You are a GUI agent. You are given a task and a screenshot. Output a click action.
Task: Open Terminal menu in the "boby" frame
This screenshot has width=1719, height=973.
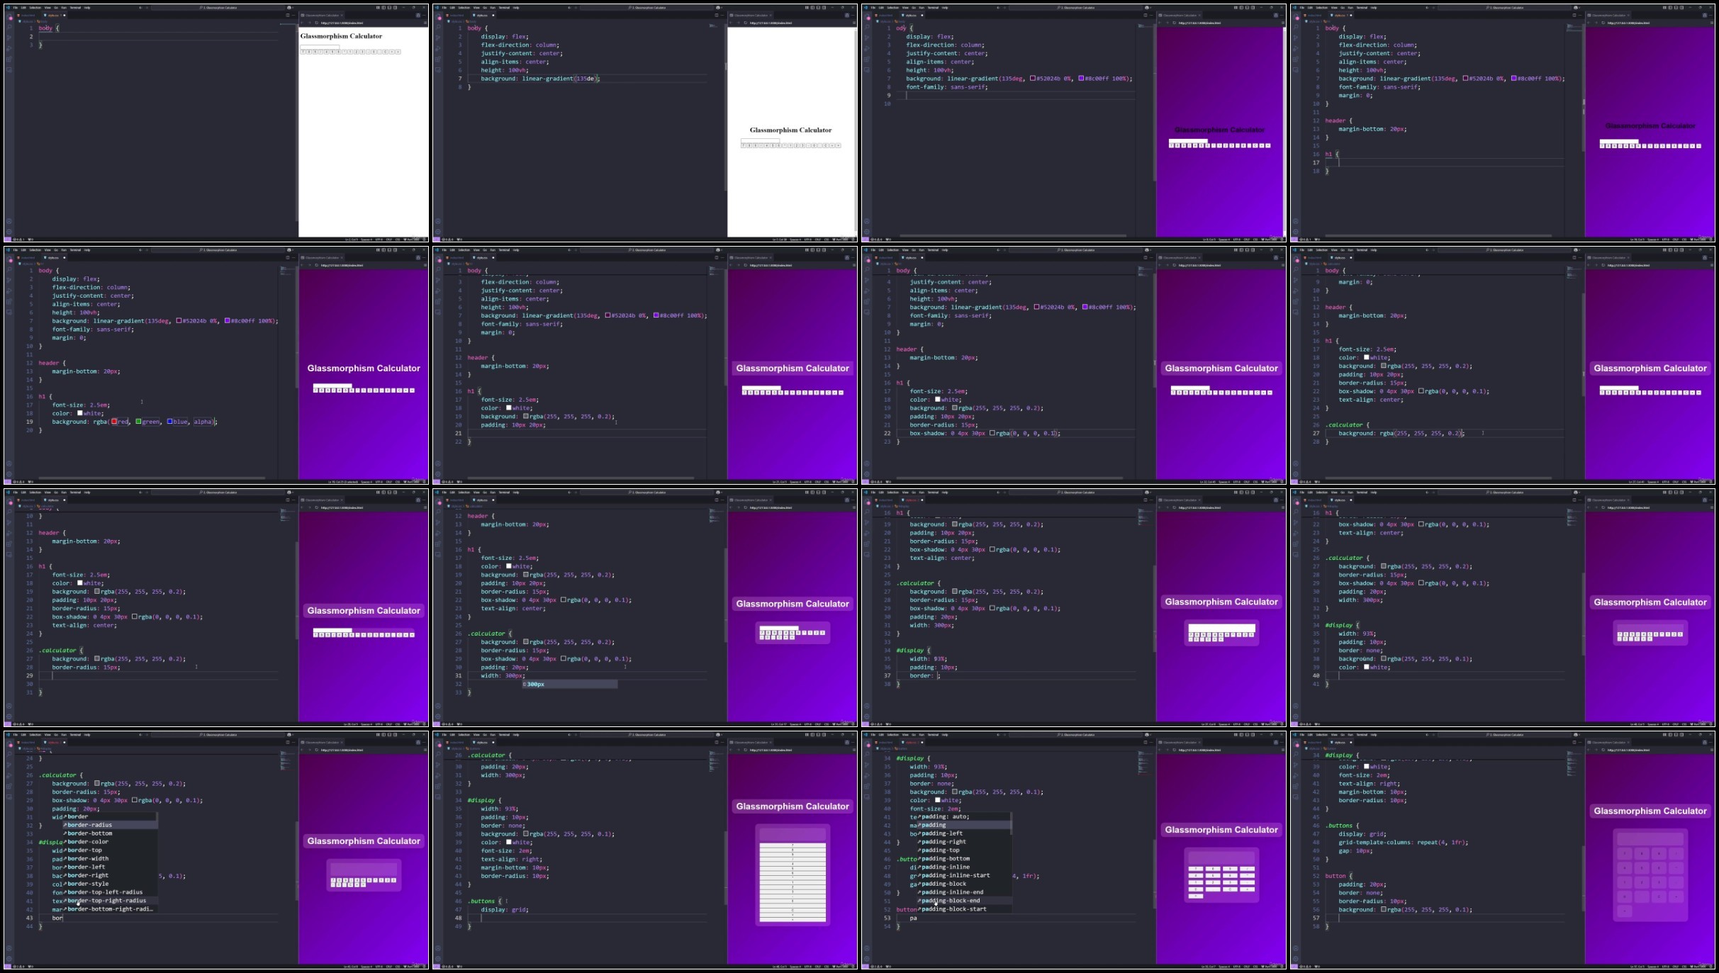[x=75, y=8]
